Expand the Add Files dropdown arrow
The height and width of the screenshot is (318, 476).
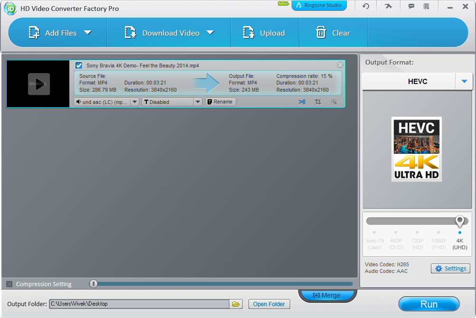(87, 32)
